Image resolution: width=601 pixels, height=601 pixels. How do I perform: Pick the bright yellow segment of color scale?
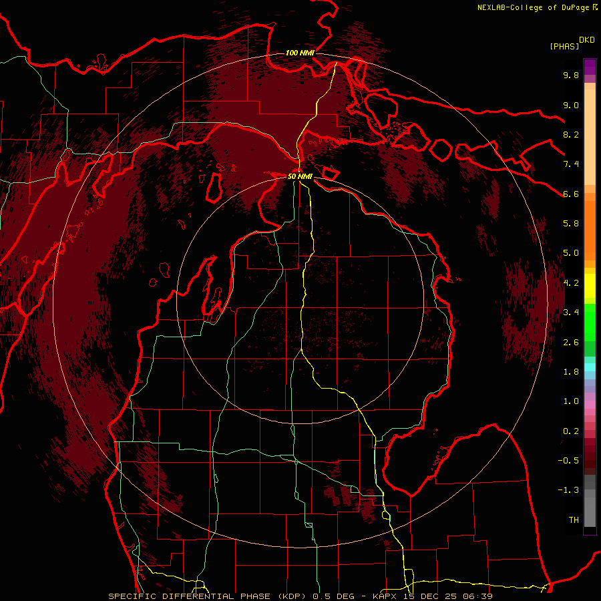(590, 286)
